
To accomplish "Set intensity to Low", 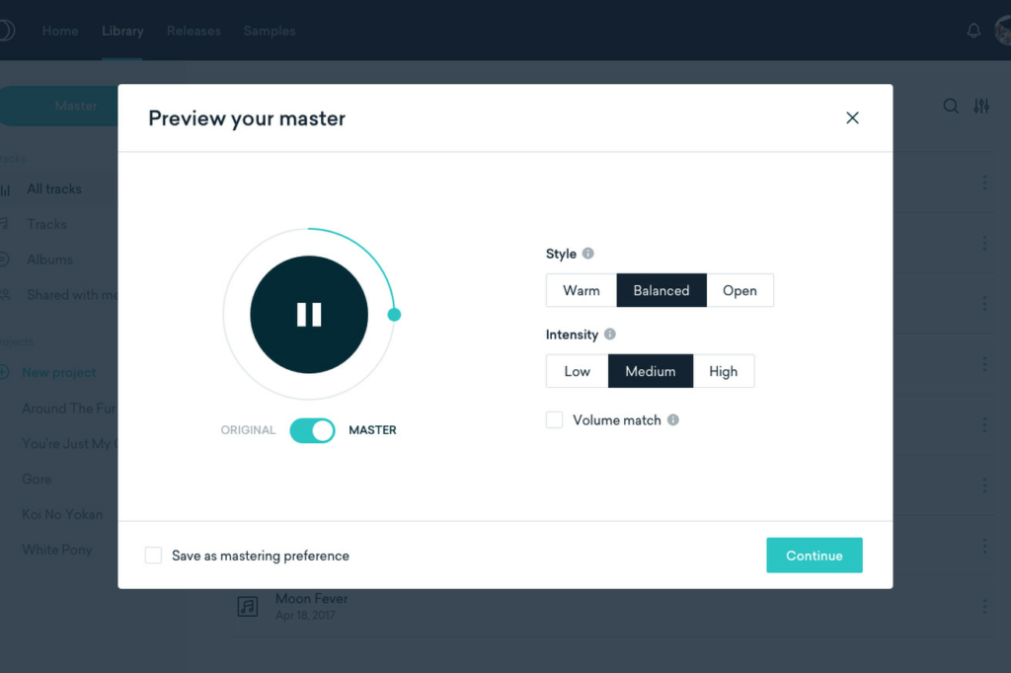I will point(577,371).
